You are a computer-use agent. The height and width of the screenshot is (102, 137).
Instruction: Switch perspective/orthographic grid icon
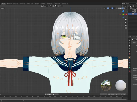[x=126, y=28]
